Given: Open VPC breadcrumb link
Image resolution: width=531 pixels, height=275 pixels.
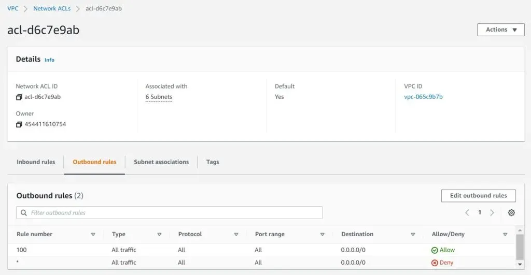Looking at the screenshot, I should pyautogui.click(x=13, y=8).
